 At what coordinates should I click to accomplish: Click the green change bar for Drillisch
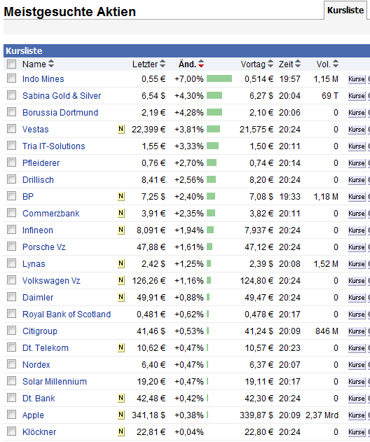pyautogui.click(x=211, y=179)
